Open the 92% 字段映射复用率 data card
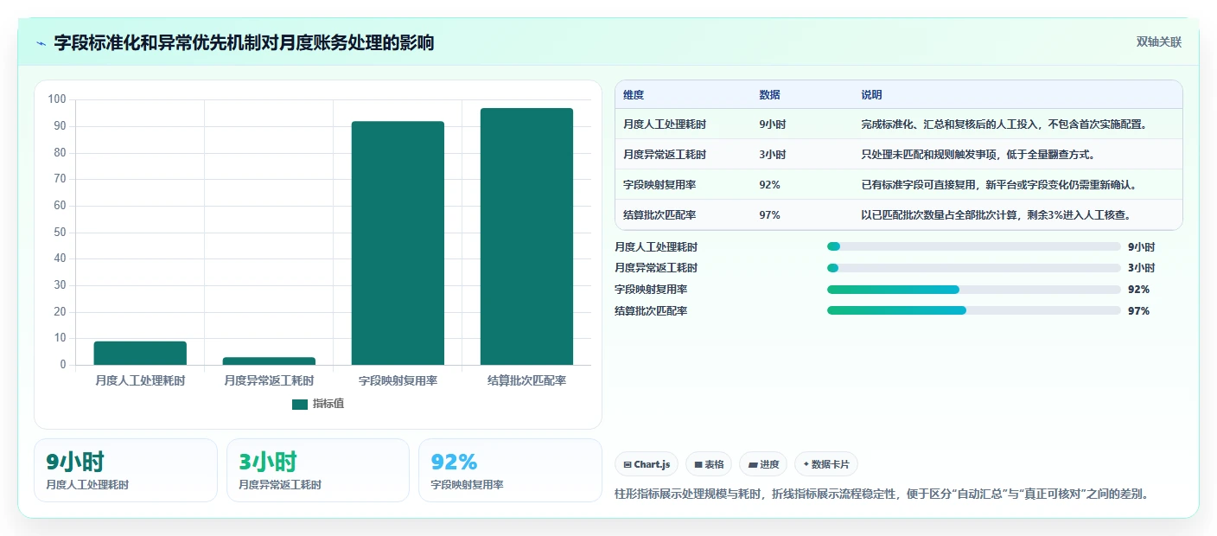Screen dimensions: 1217x536 point(510,470)
